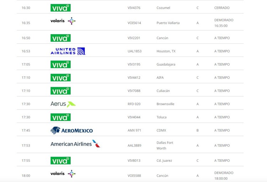Click the Guadalajara destination cell
This screenshot has width=267, height=182.
coord(166,64)
